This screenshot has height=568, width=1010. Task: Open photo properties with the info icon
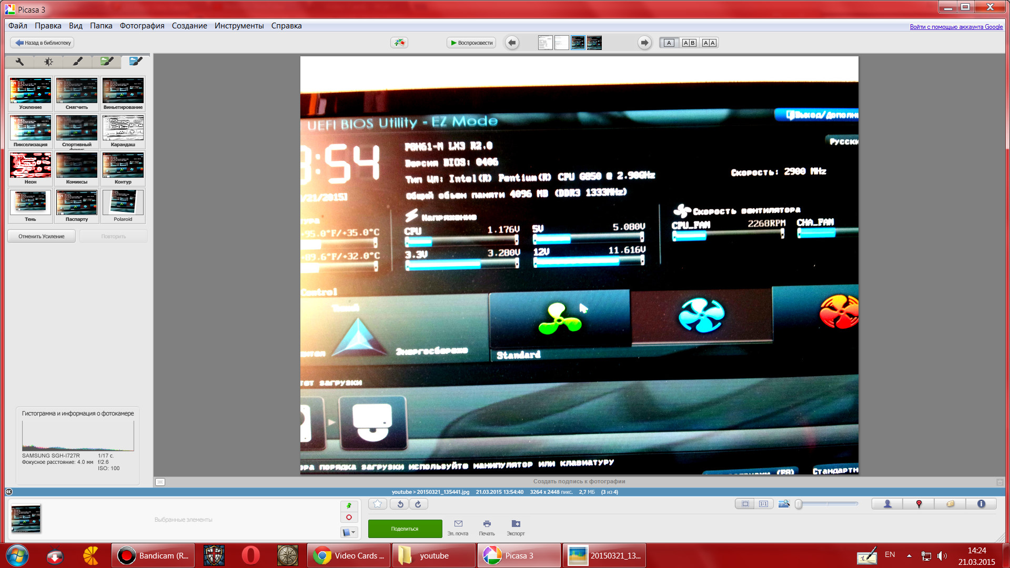point(981,503)
